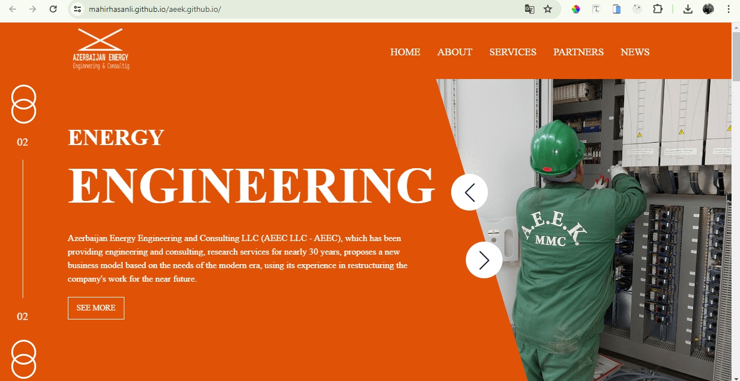This screenshot has width=740, height=381.
Task: Open Google Translate icon in the address bar
Action: click(x=529, y=9)
